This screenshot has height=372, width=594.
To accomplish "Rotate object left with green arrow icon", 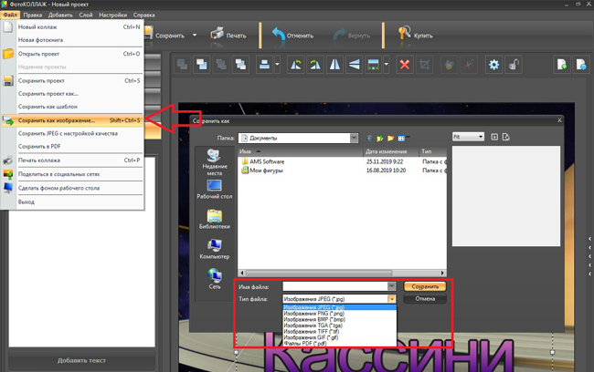I will (x=296, y=65).
